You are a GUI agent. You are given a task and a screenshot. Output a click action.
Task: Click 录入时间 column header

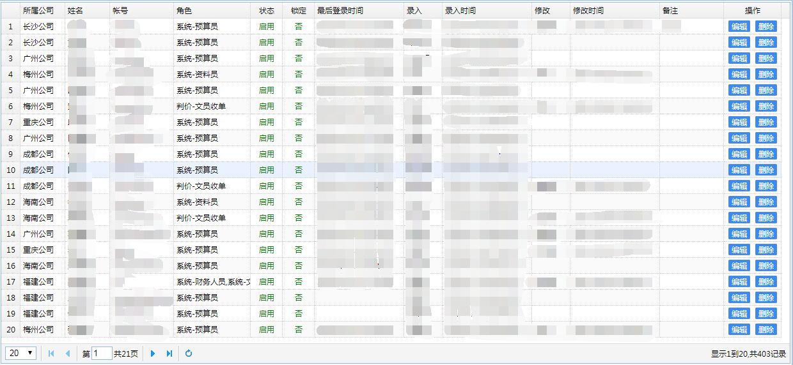(x=460, y=11)
